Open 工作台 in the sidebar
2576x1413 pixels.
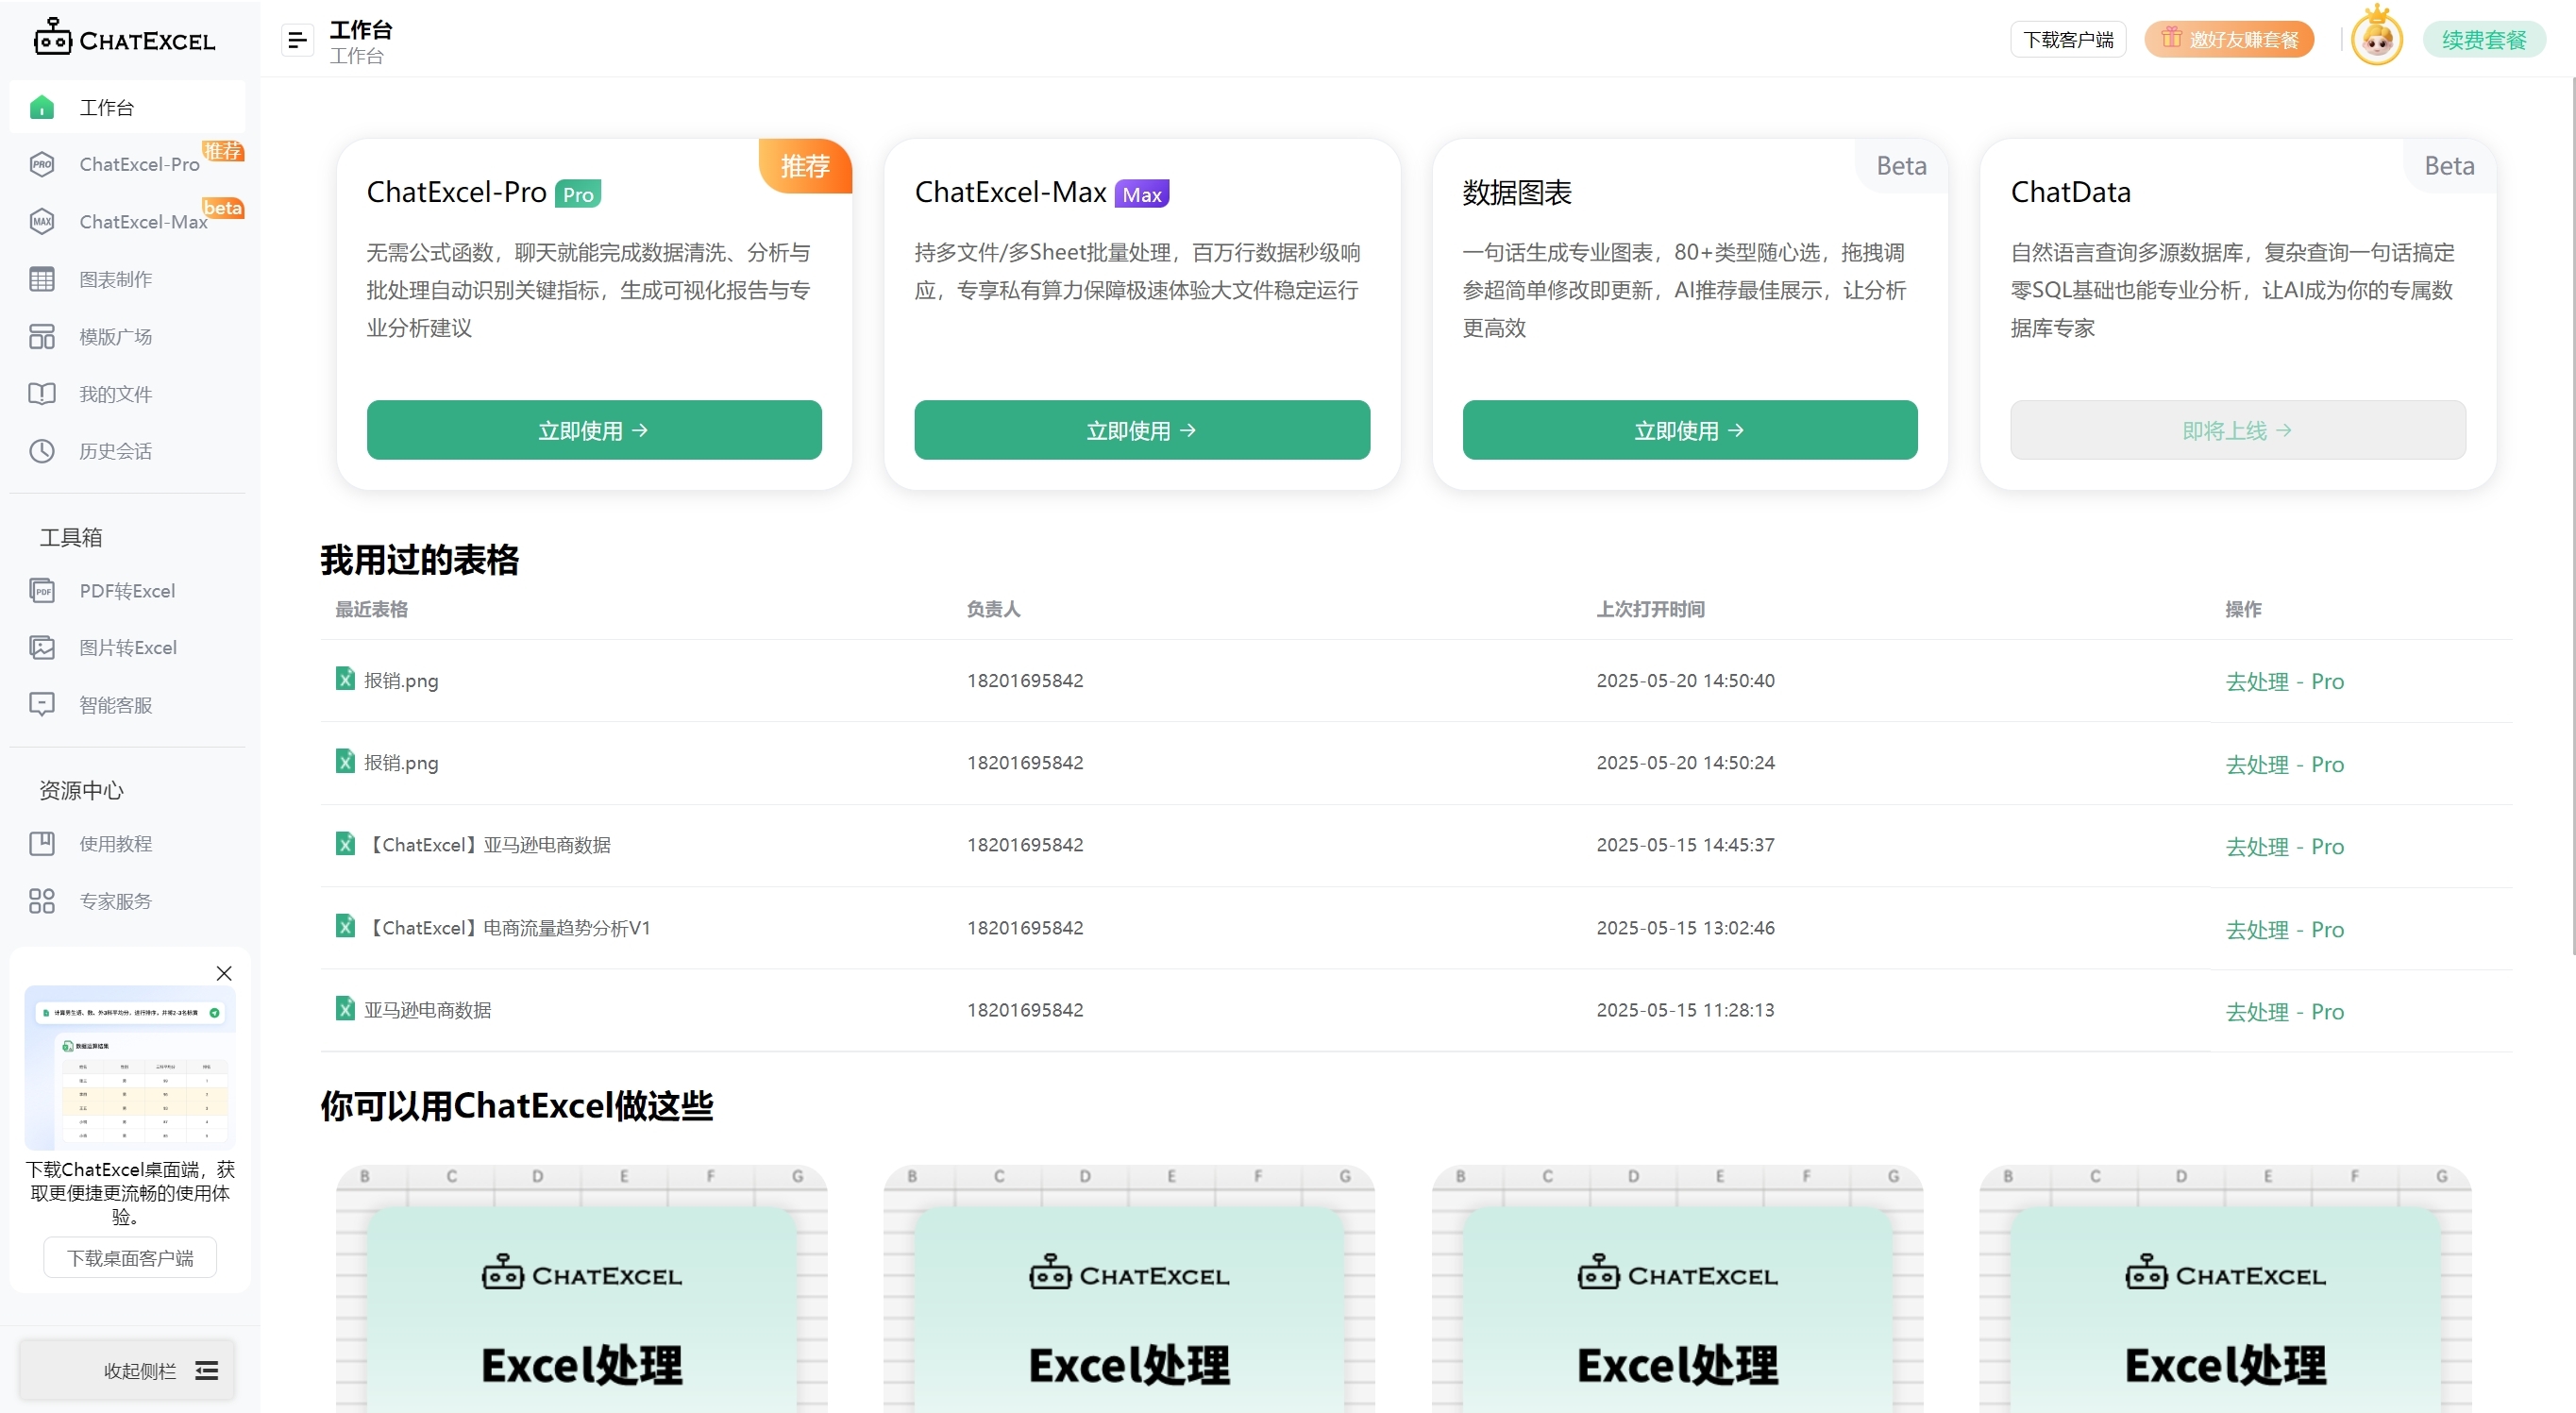point(128,107)
